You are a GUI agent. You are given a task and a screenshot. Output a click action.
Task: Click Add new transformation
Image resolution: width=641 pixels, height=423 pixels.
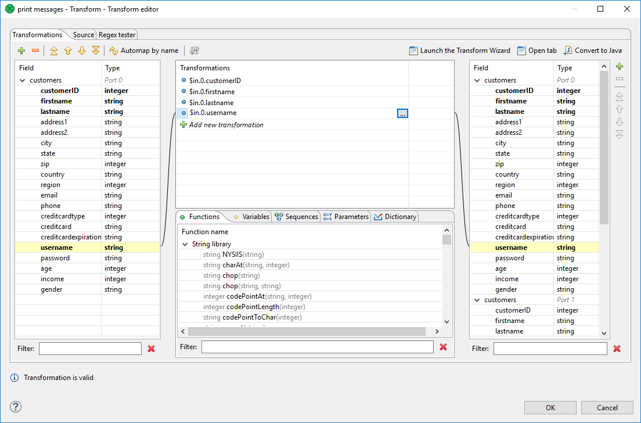[x=226, y=125]
